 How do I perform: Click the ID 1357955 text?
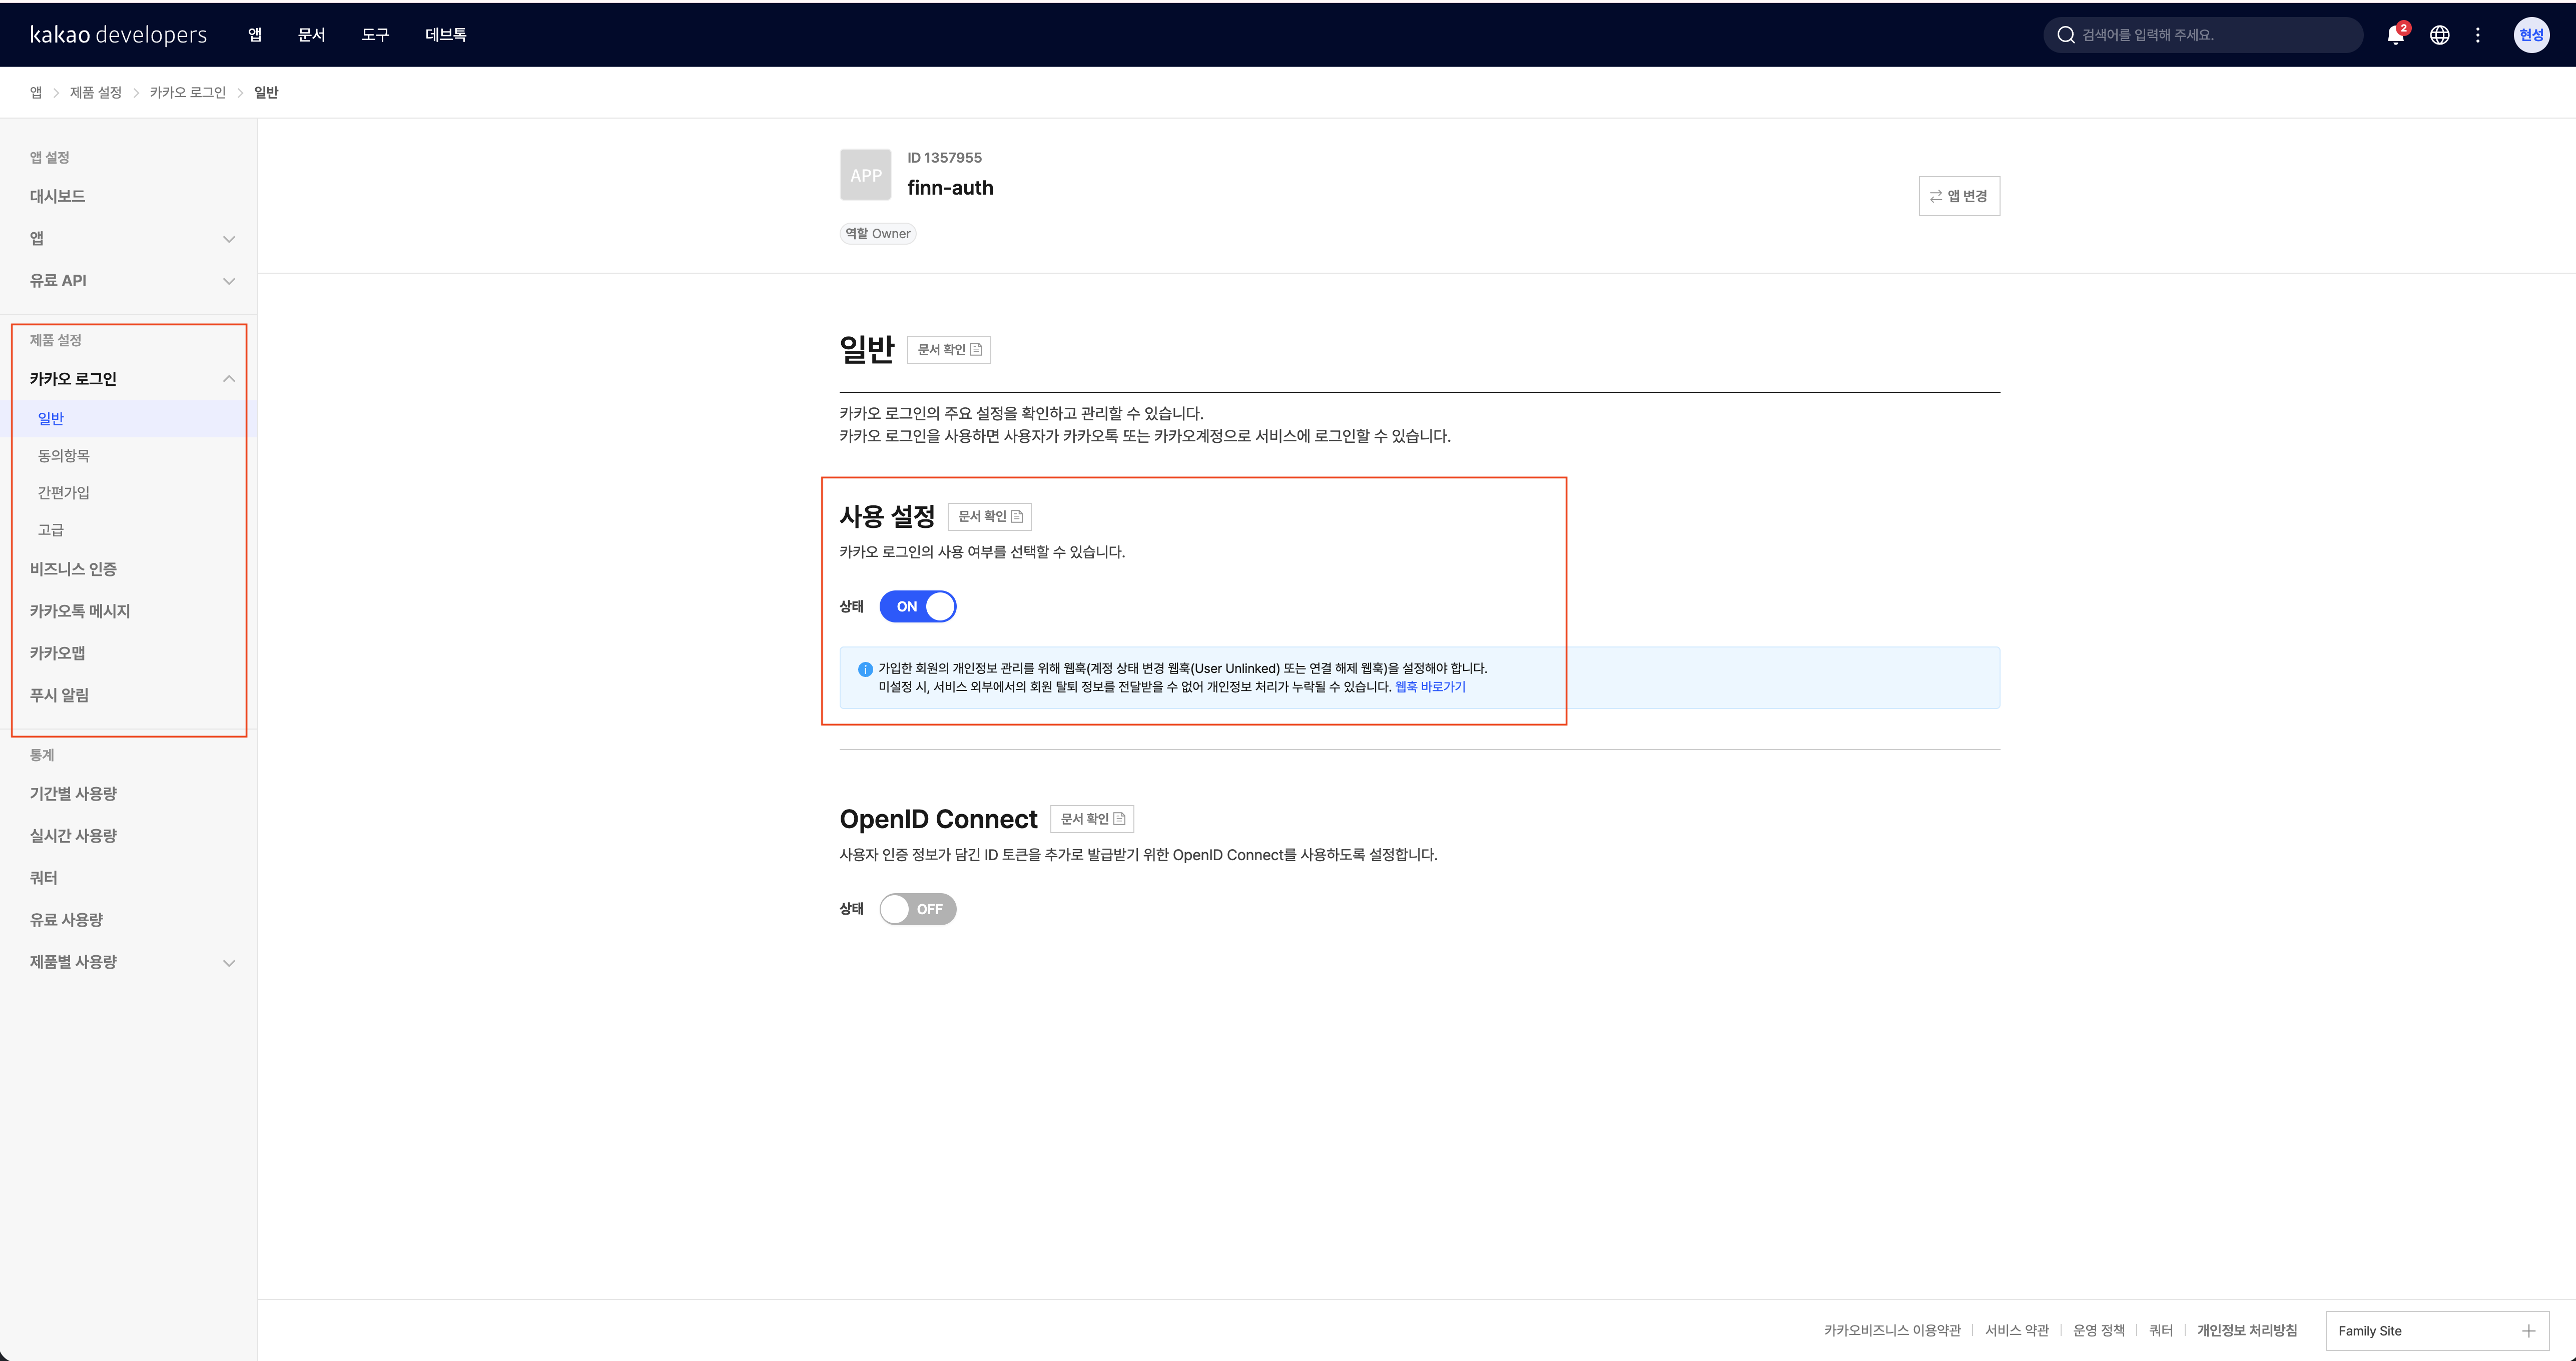point(944,158)
